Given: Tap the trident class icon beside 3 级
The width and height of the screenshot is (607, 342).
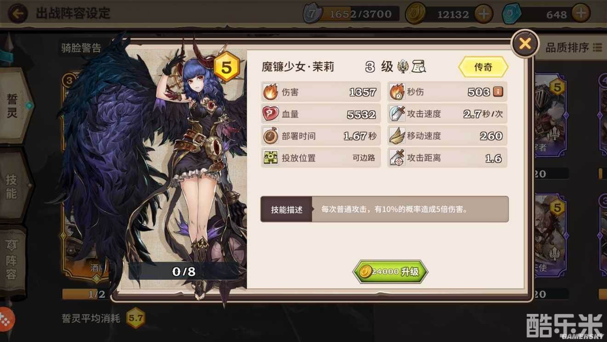Looking at the screenshot, I should [404, 67].
